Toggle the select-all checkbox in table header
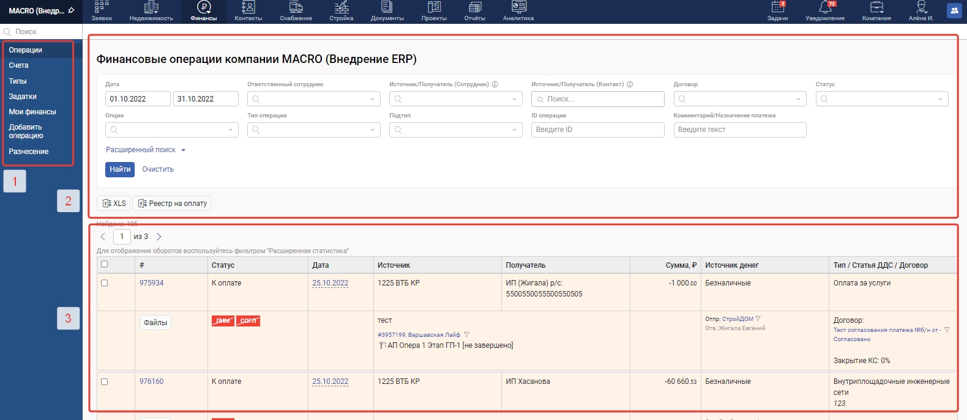967x420 pixels. [104, 264]
